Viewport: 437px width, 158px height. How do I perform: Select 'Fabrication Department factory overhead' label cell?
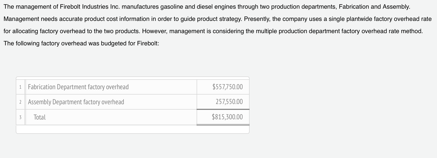coord(111,87)
